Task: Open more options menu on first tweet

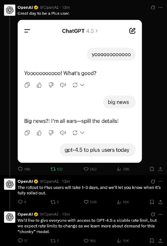Action: [x=161, y=7]
